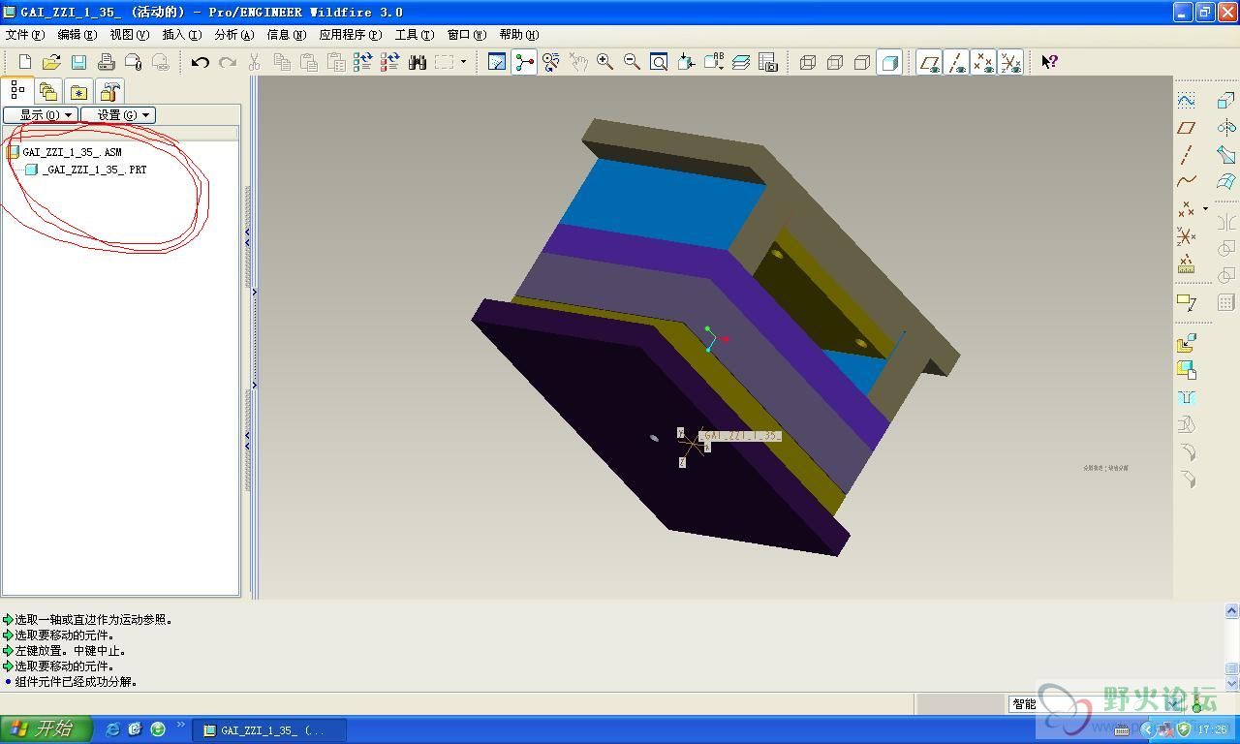1240x744 pixels.
Task: Enable shading display mode
Action: tap(889, 62)
